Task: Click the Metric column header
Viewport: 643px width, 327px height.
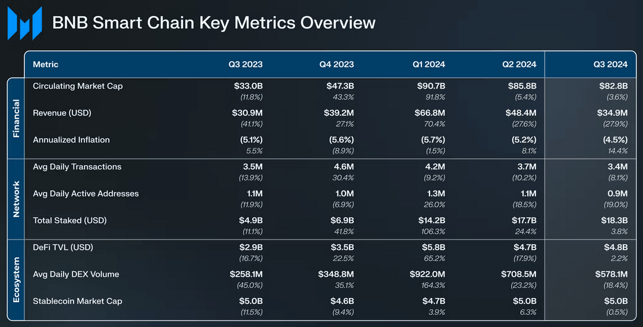Action: [46, 64]
